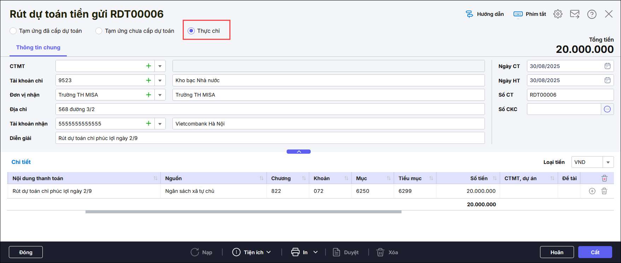Image resolution: width=621 pixels, height=263 pixels.
Task: Select Tạm ứng đã cấp dự toán
Action: (x=13, y=31)
